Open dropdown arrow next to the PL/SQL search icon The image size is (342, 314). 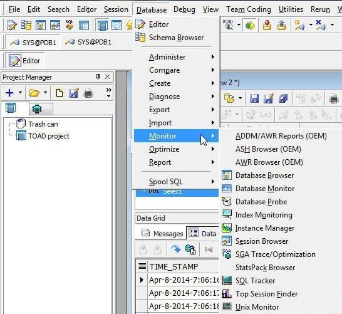click(239, 25)
